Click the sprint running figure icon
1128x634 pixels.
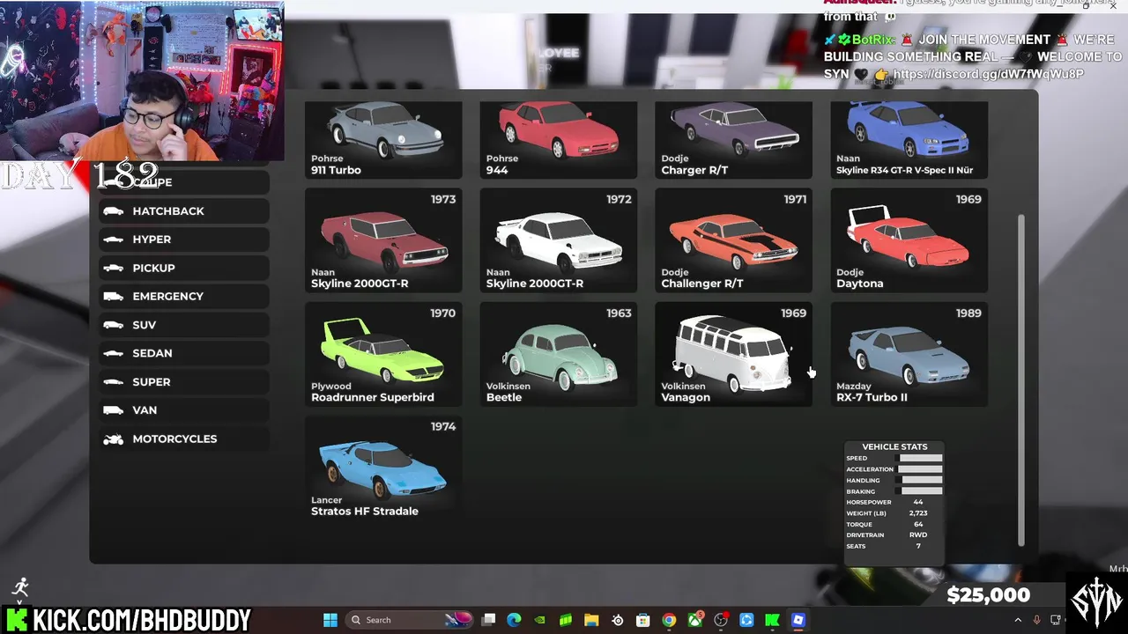pyautogui.click(x=21, y=587)
